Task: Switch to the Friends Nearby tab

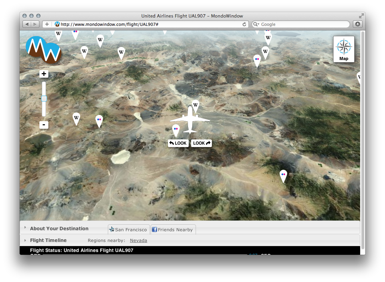Action: pyautogui.click(x=173, y=230)
